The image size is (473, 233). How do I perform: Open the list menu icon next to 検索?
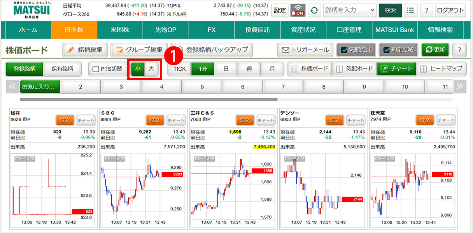(410, 10)
